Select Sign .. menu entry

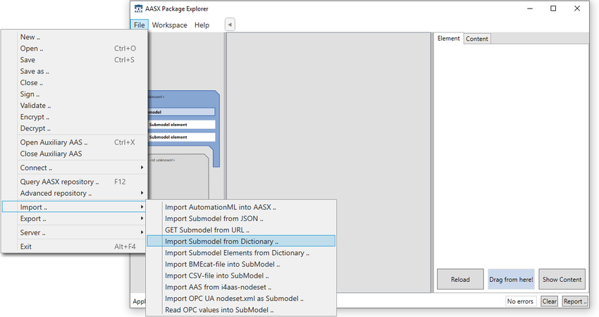75,94
